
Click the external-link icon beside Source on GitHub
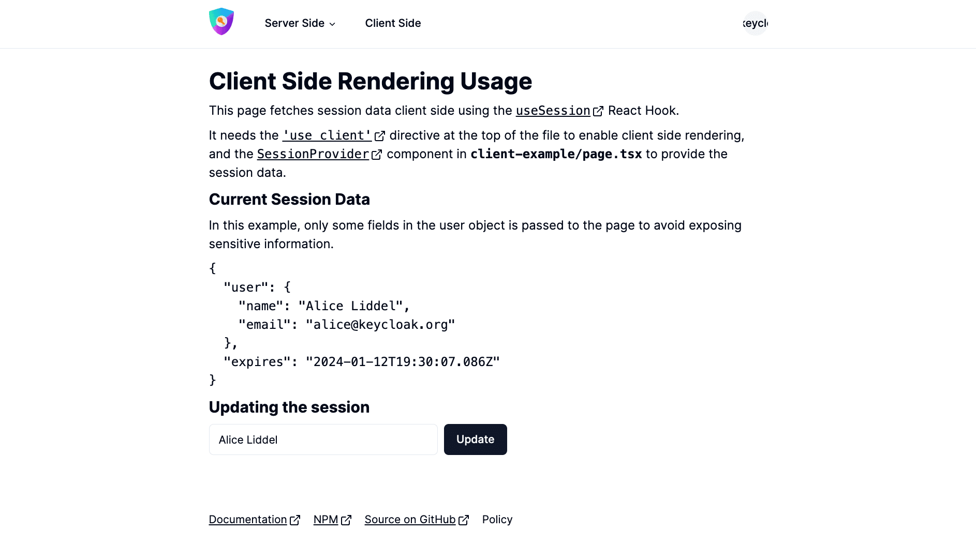click(x=464, y=520)
